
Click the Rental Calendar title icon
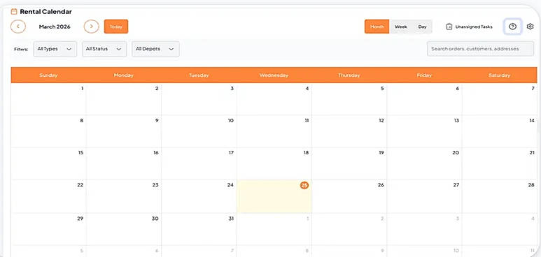point(14,12)
